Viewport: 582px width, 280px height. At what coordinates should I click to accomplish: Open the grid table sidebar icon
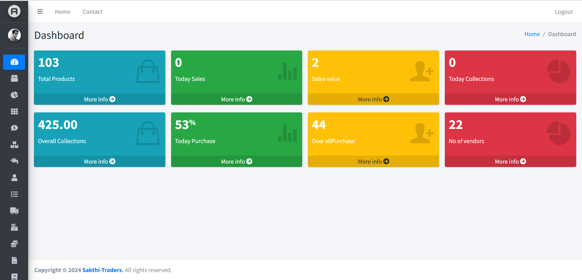click(14, 111)
